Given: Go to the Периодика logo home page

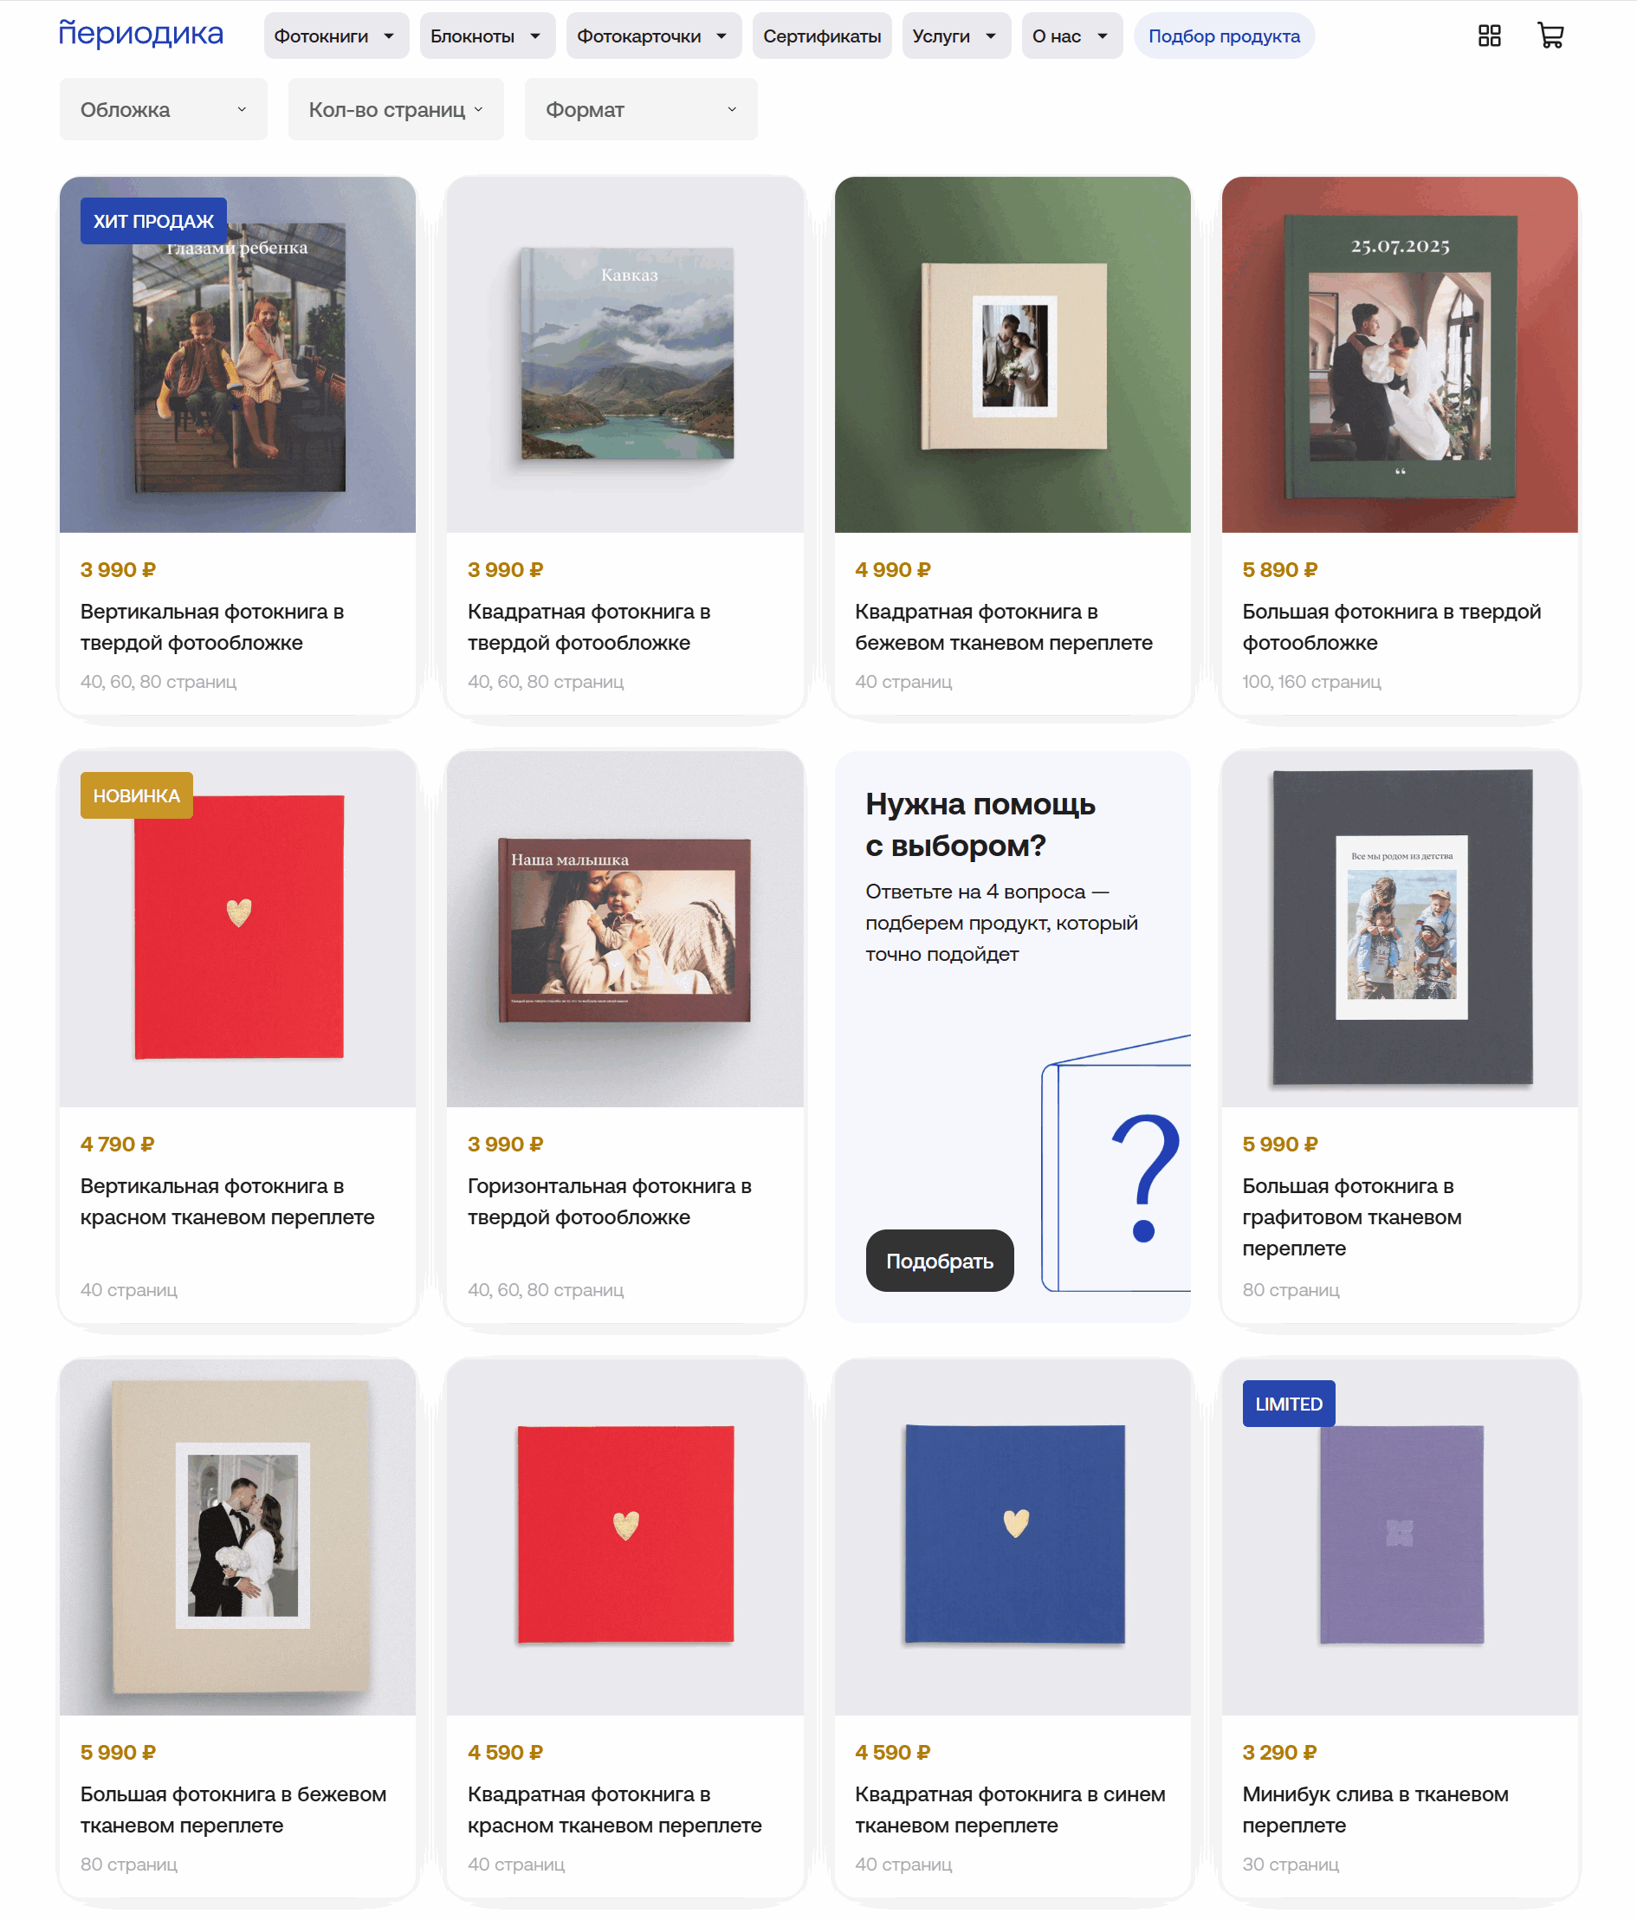Looking at the screenshot, I should tap(141, 34).
